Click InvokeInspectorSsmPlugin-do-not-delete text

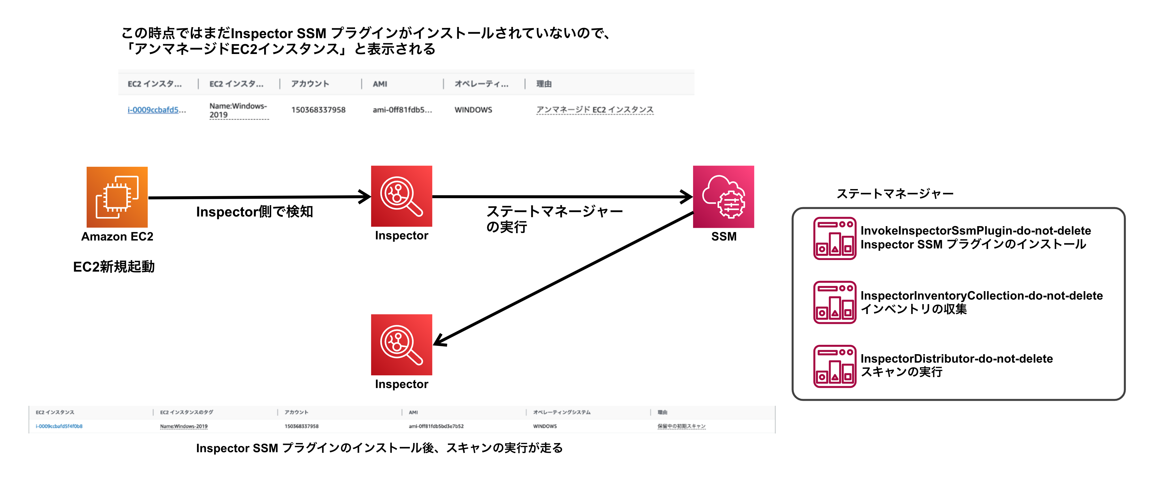pos(976,231)
